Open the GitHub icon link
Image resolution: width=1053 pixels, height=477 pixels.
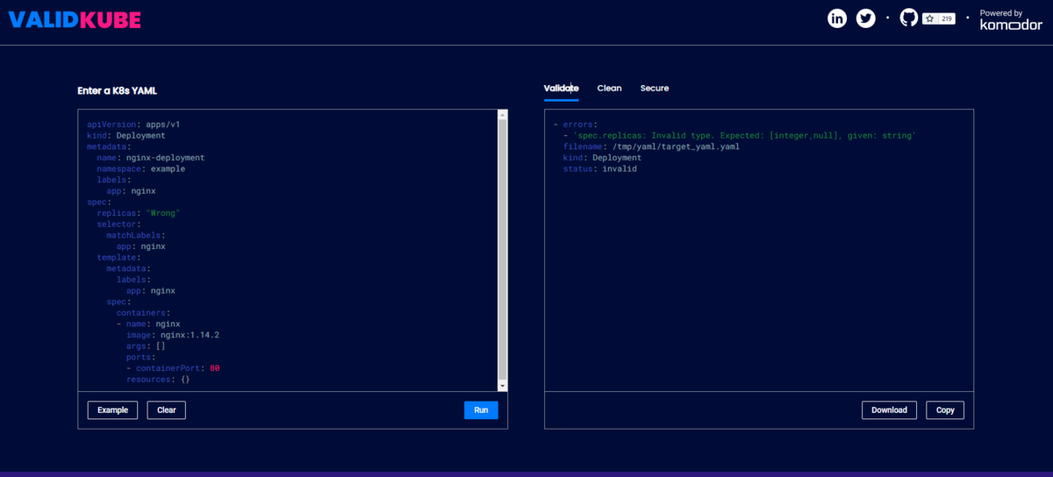point(909,18)
